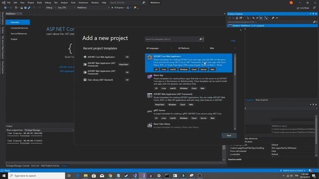319x179 pixels.
Task: Click the Next button in Add a new project
Action: 229,136
